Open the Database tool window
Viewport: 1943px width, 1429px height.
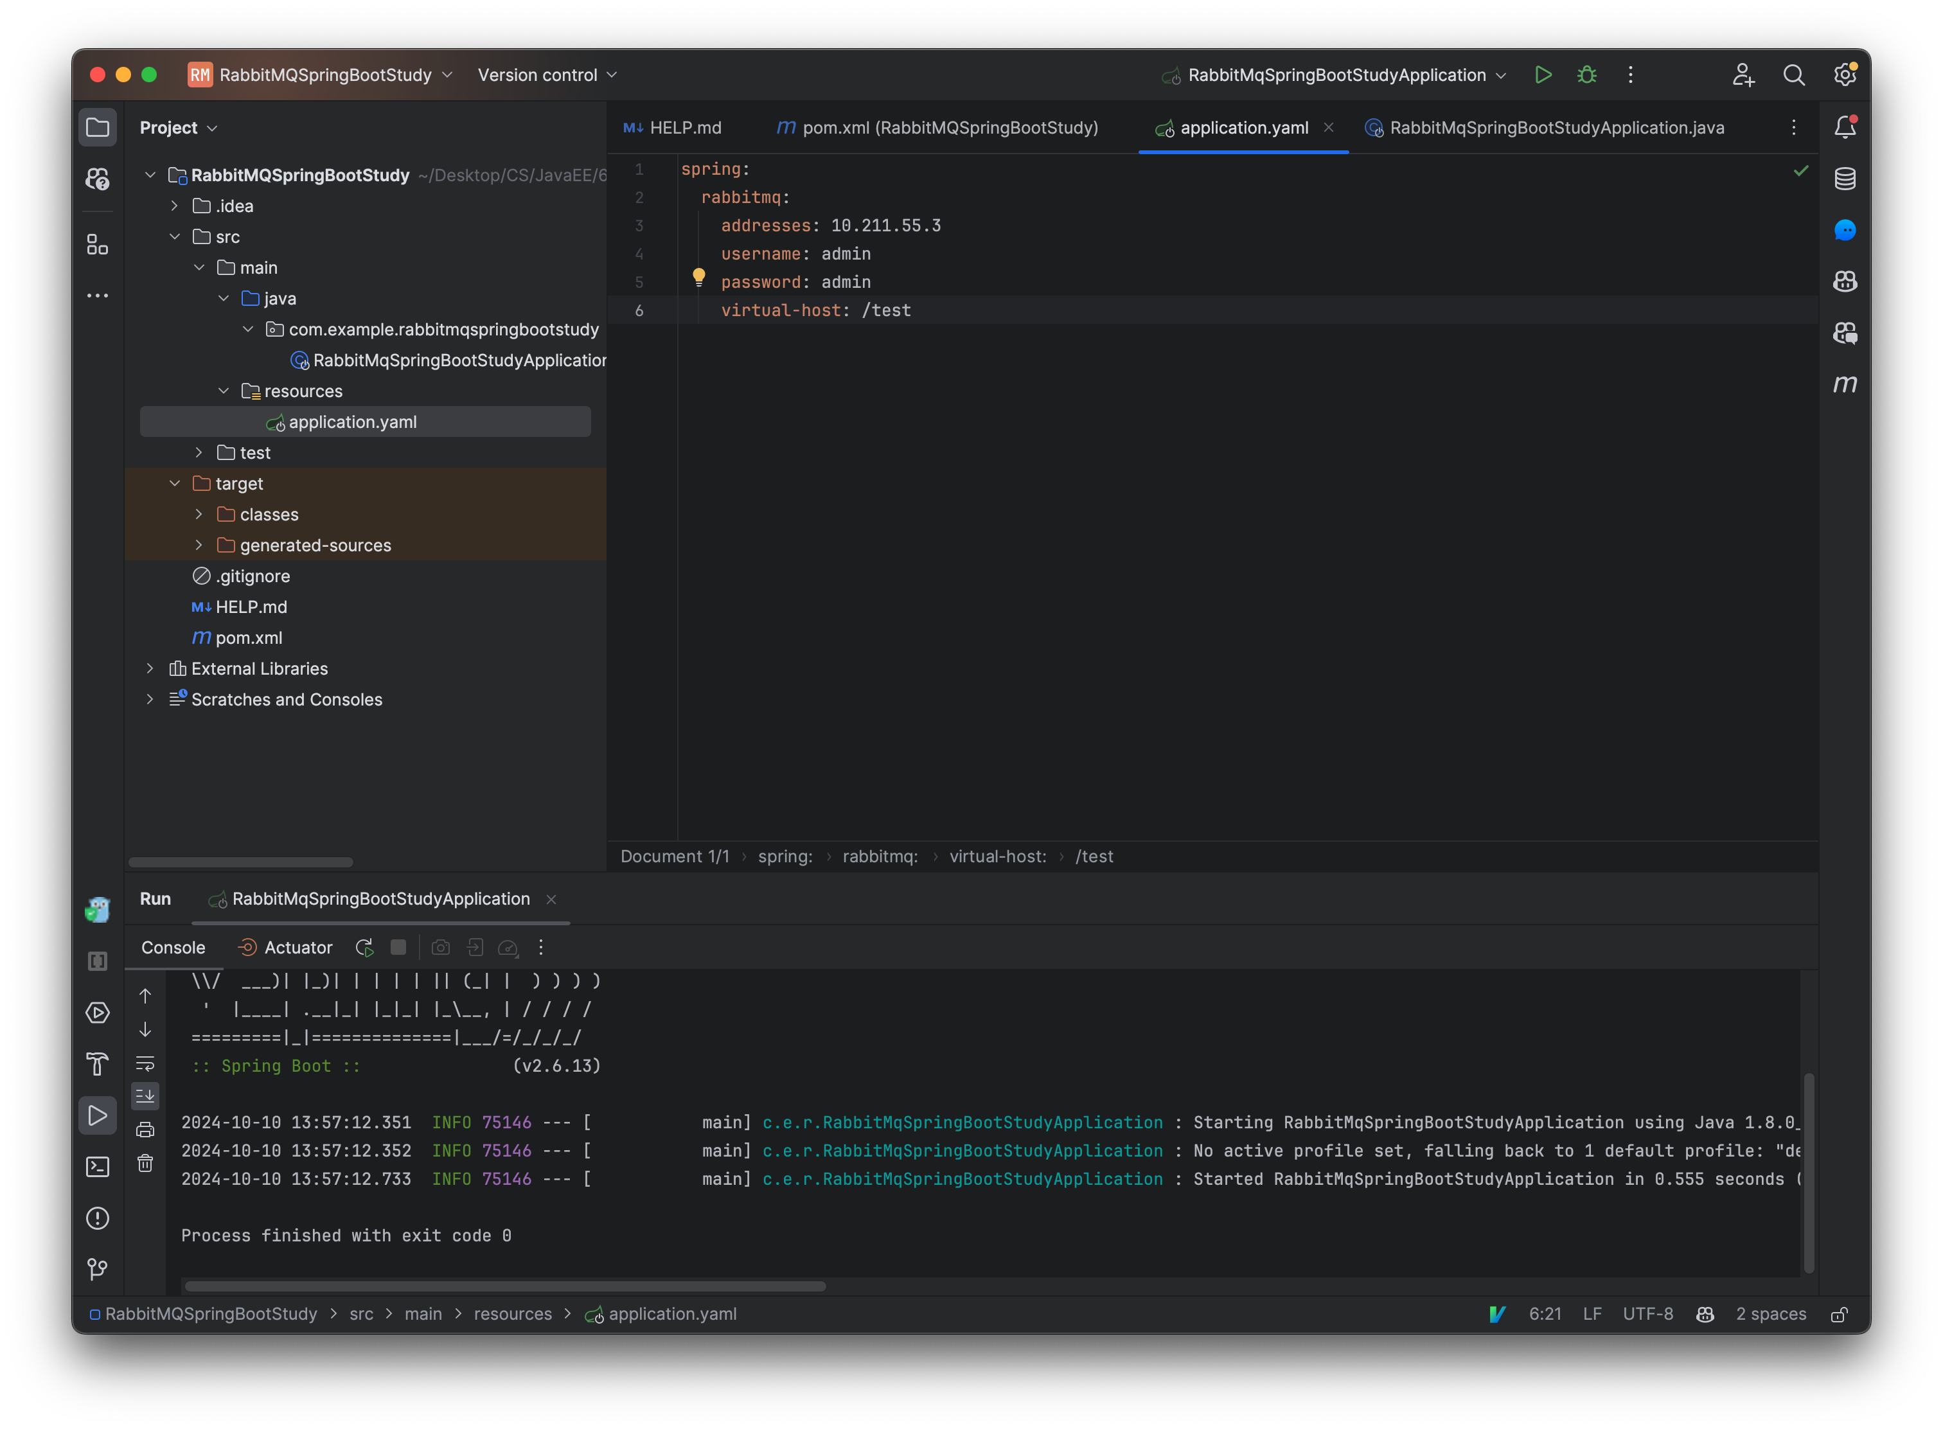tap(1845, 179)
